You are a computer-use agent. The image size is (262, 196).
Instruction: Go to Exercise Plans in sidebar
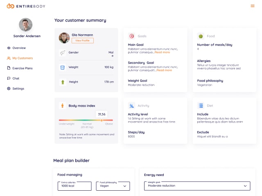coord(20,68)
